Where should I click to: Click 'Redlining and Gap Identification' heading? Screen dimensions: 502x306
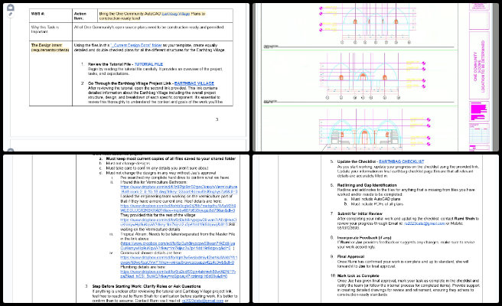coord(367,185)
